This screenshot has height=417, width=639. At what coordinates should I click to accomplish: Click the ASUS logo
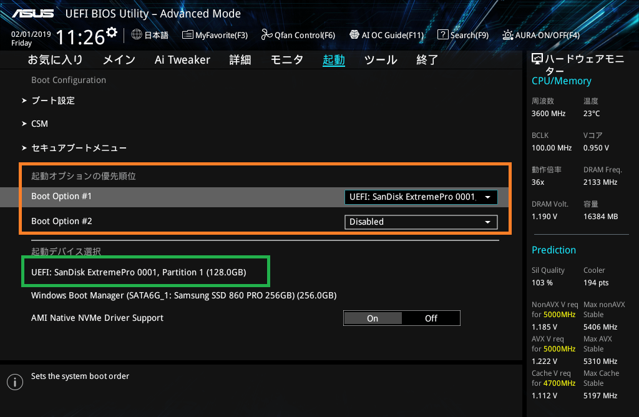32,14
